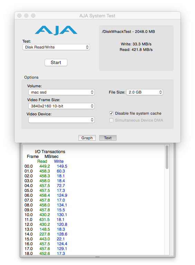The image size is (195, 265).
Task: Click write value 149.5 in frame 00.0
Action: tap(62, 166)
